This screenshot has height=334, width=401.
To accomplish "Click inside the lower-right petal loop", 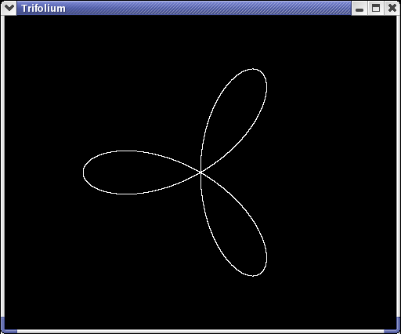I will (235, 230).
